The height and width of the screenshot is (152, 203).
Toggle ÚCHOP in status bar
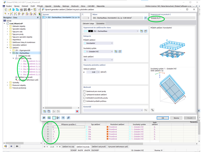click(x=73, y=150)
